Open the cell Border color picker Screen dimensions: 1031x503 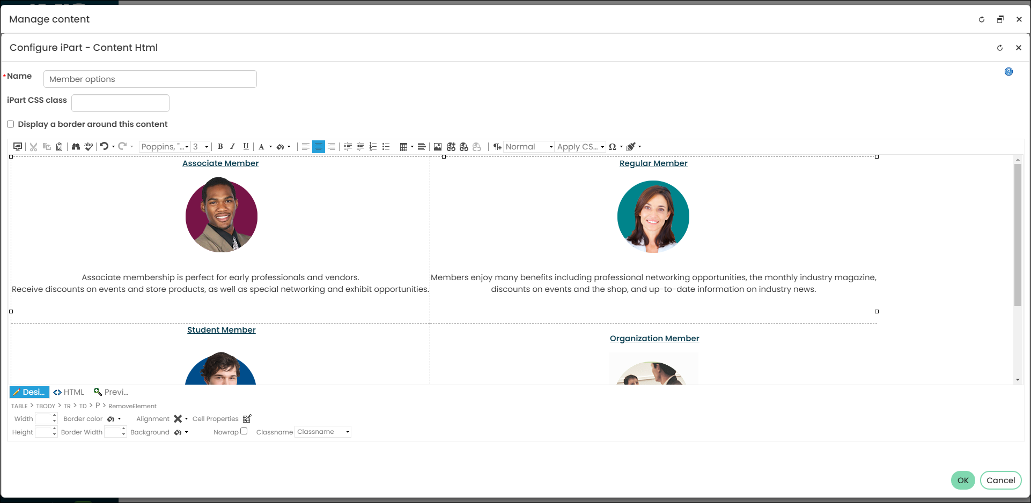pos(114,419)
